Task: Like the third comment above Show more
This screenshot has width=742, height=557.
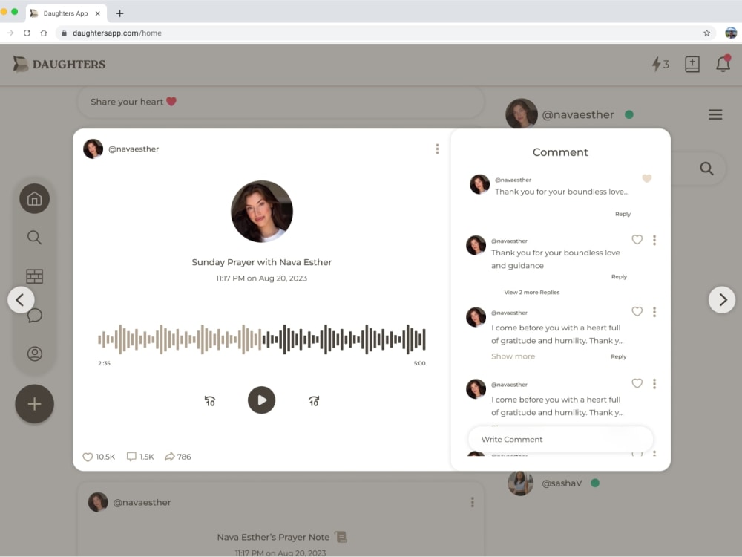Action: point(637,311)
